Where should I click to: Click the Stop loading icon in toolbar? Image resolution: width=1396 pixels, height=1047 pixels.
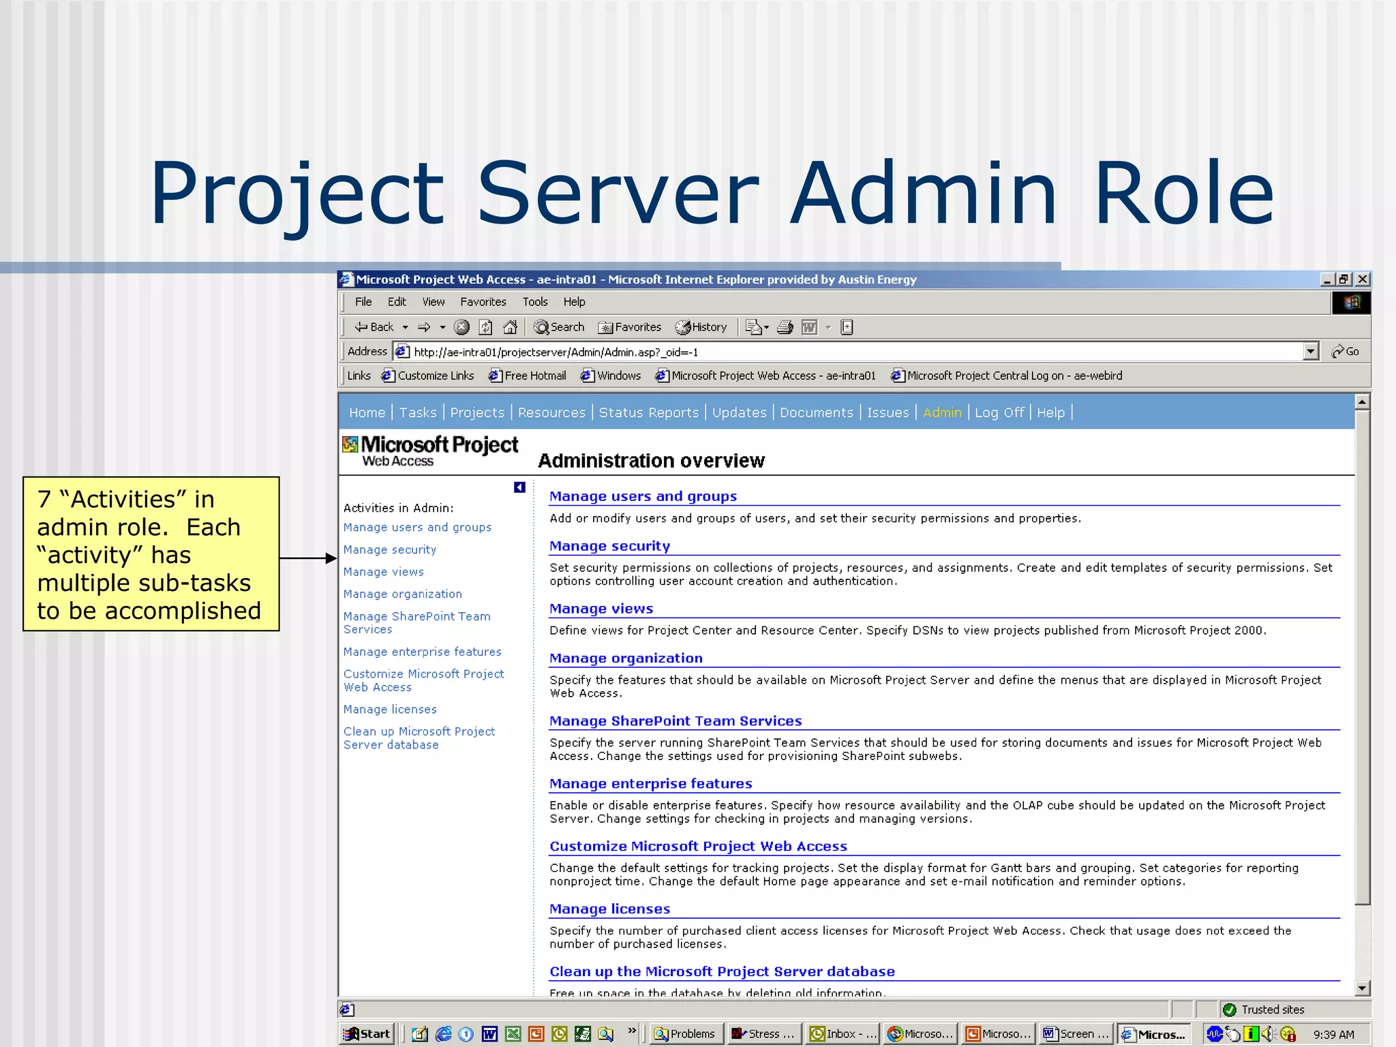461,327
